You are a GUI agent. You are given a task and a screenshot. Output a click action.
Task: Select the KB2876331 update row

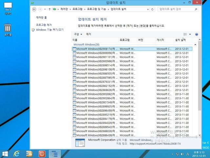[x=132, y=82]
